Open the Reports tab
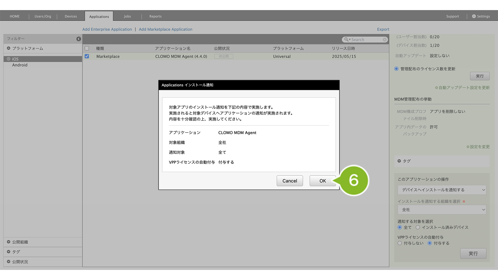 155,16
